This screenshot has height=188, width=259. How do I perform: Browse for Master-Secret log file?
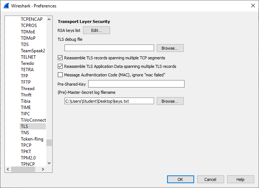[x=170, y=101]
